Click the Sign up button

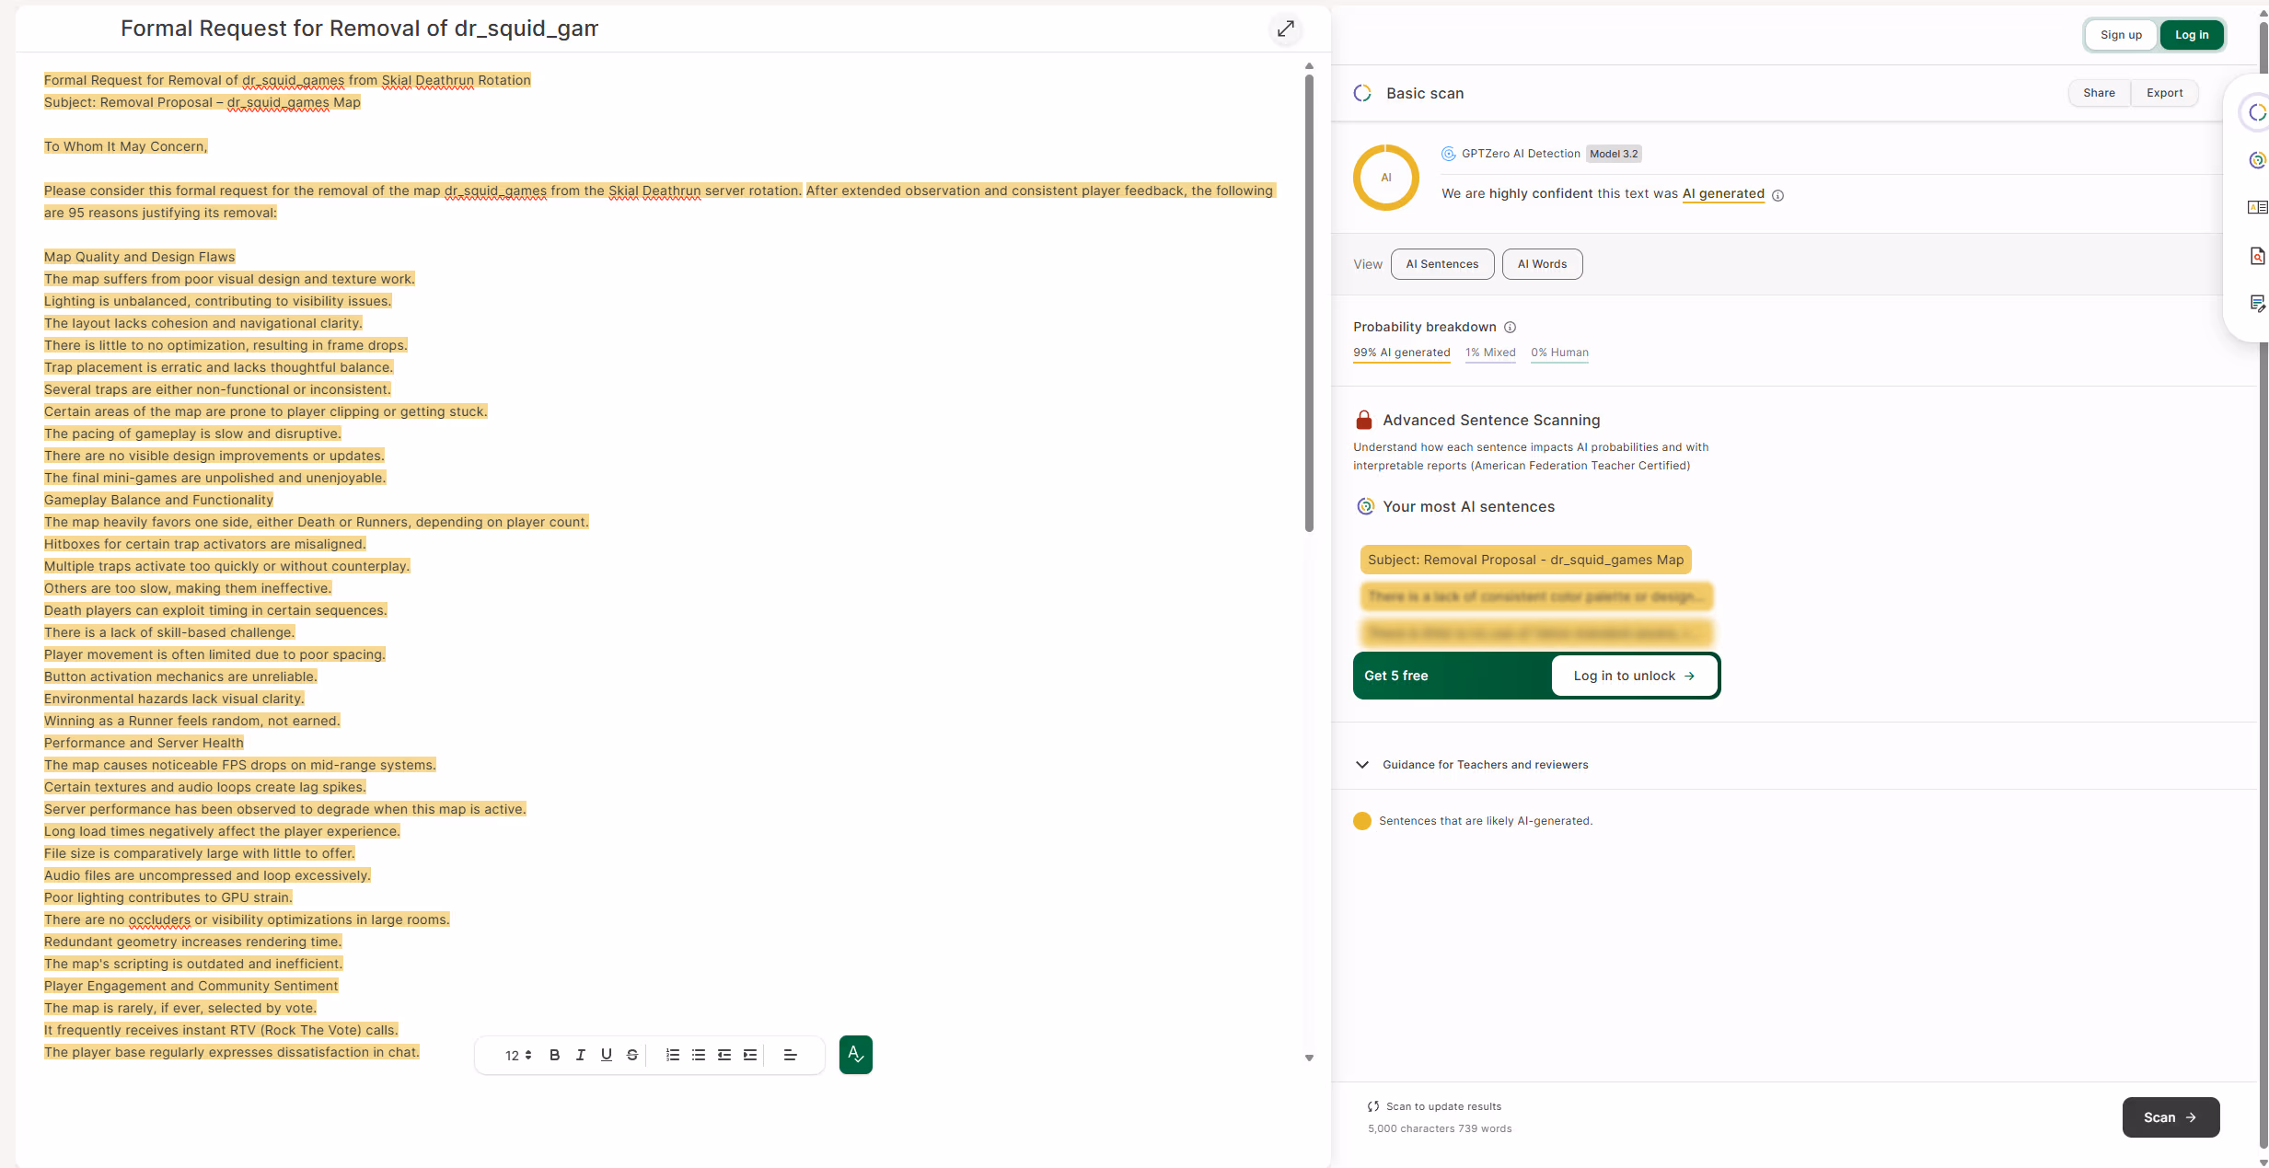tap(2121, 35)
